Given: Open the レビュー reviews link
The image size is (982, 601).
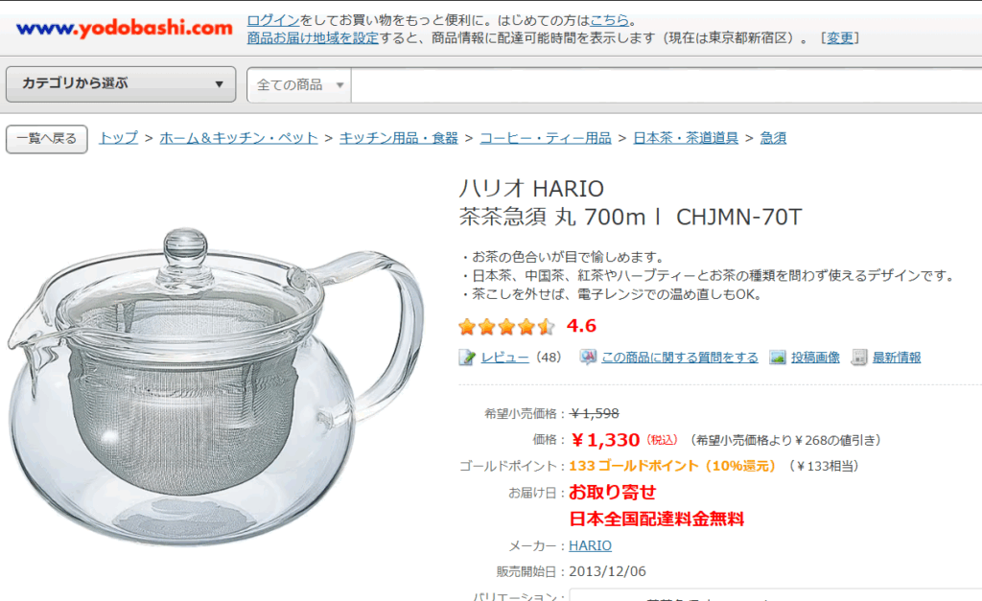Looking at the screenshot, I should 504,358.
